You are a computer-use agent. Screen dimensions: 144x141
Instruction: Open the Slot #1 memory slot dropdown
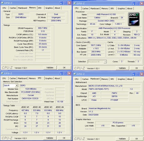(17, 86)
